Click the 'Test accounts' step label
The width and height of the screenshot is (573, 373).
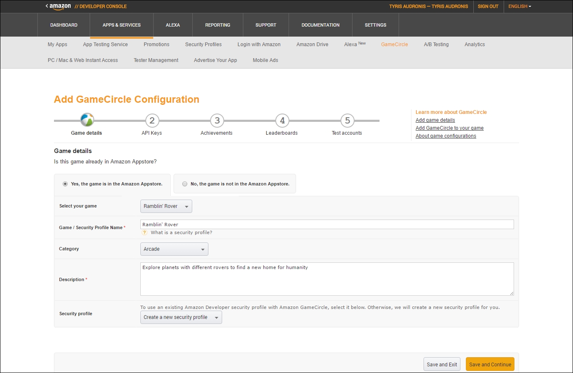pos(347,133)
